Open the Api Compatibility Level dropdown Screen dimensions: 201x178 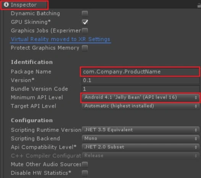pos(141,147)
